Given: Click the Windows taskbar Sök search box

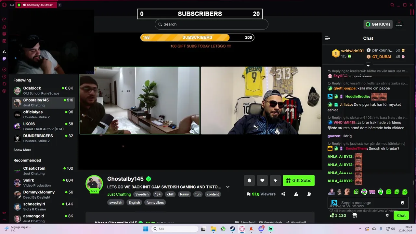Looking at the screenshot, I should pos(175,229).
